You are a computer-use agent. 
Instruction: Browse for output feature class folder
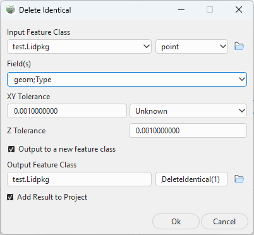pyautogui.click(x=239, y=179)
